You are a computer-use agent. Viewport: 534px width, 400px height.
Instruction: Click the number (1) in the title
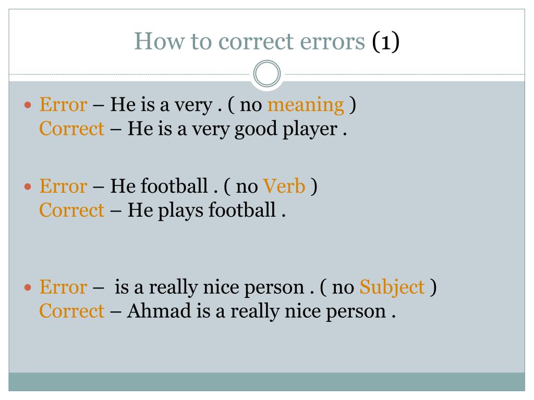(x=385, y=42)
